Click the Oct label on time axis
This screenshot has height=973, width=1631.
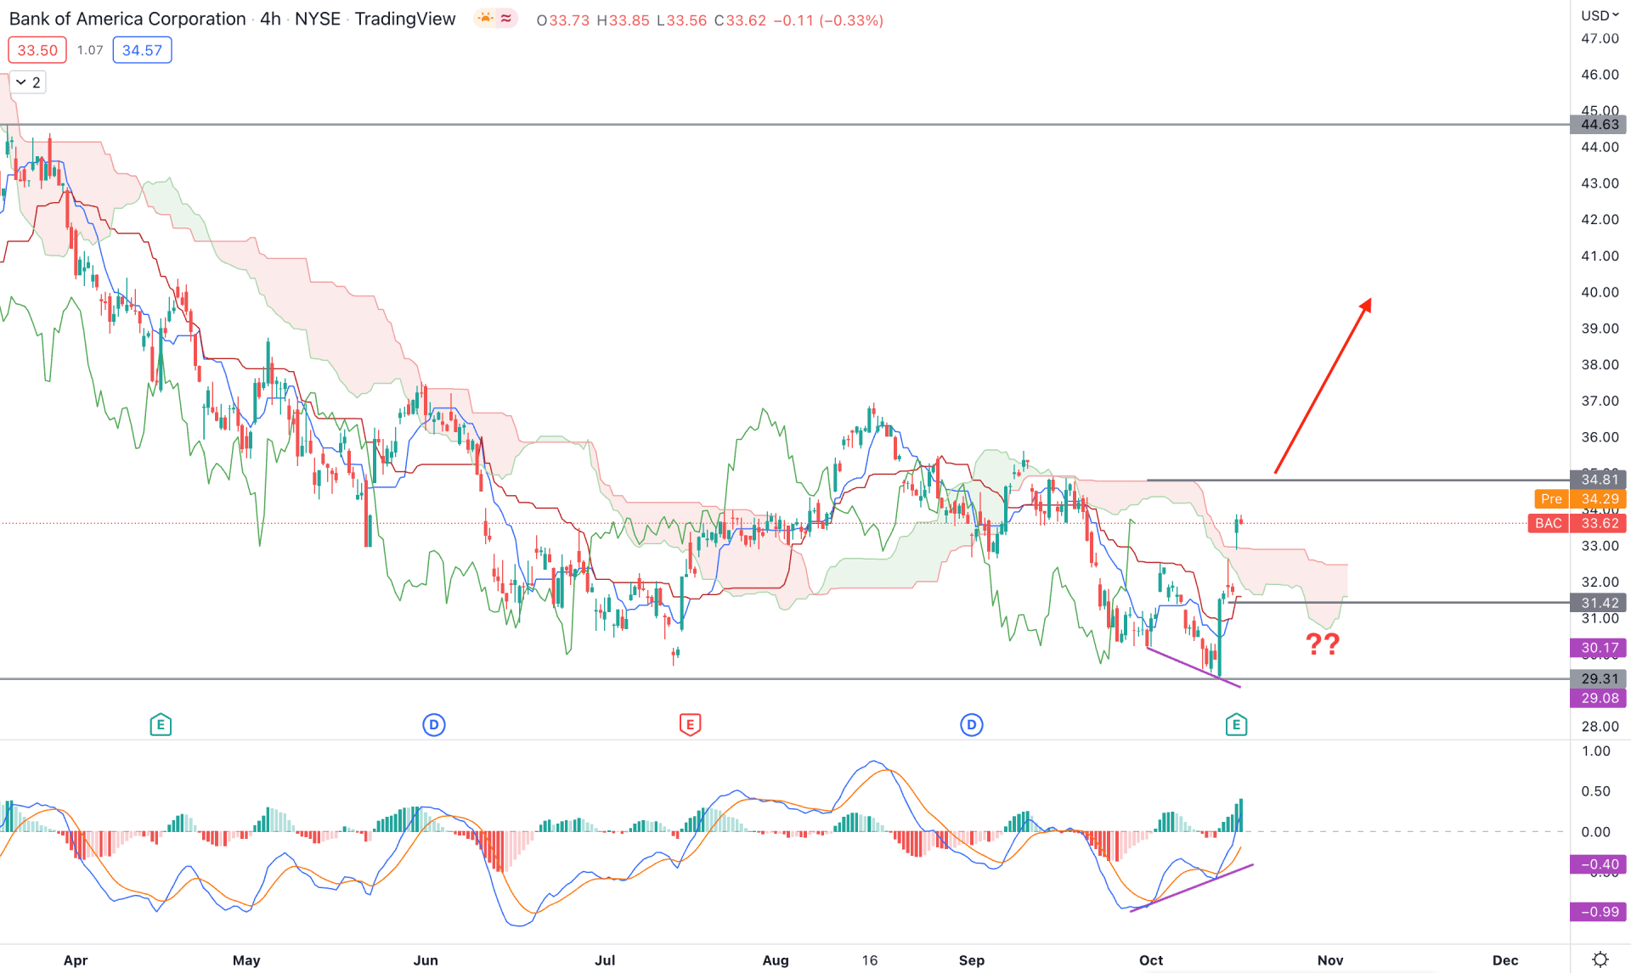tap(1151, 960)
